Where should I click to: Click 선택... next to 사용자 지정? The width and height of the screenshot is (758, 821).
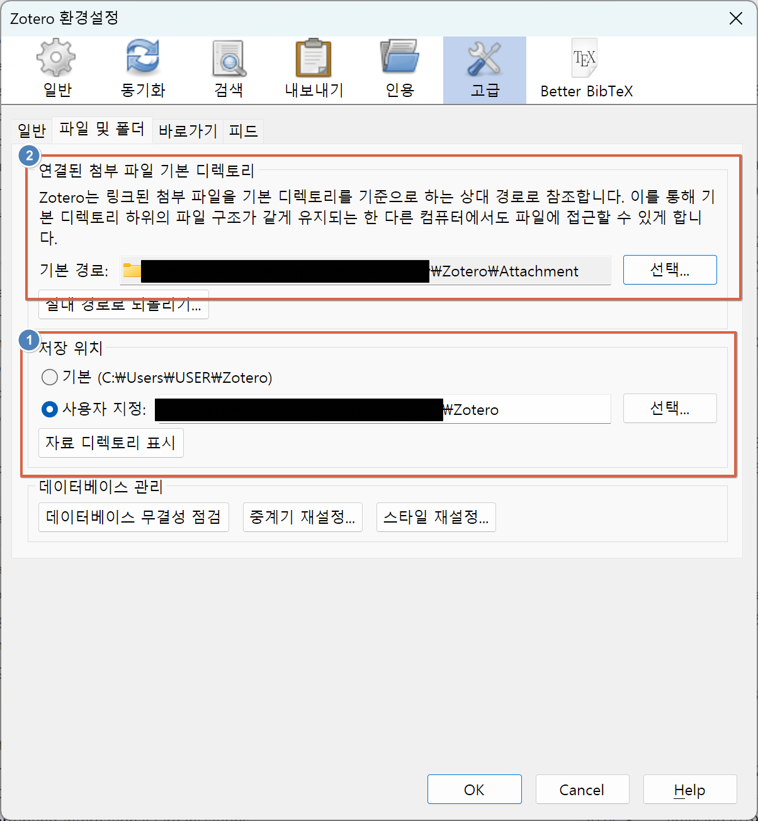pyautogui.click(x=670, y=409)
